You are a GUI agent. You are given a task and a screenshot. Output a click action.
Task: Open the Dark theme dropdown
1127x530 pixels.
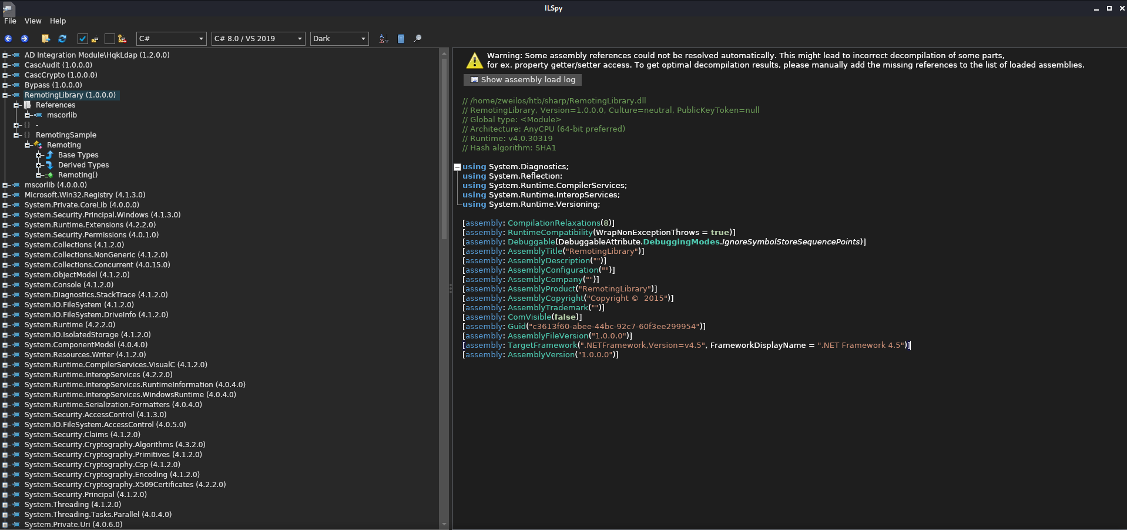point(340,39)
